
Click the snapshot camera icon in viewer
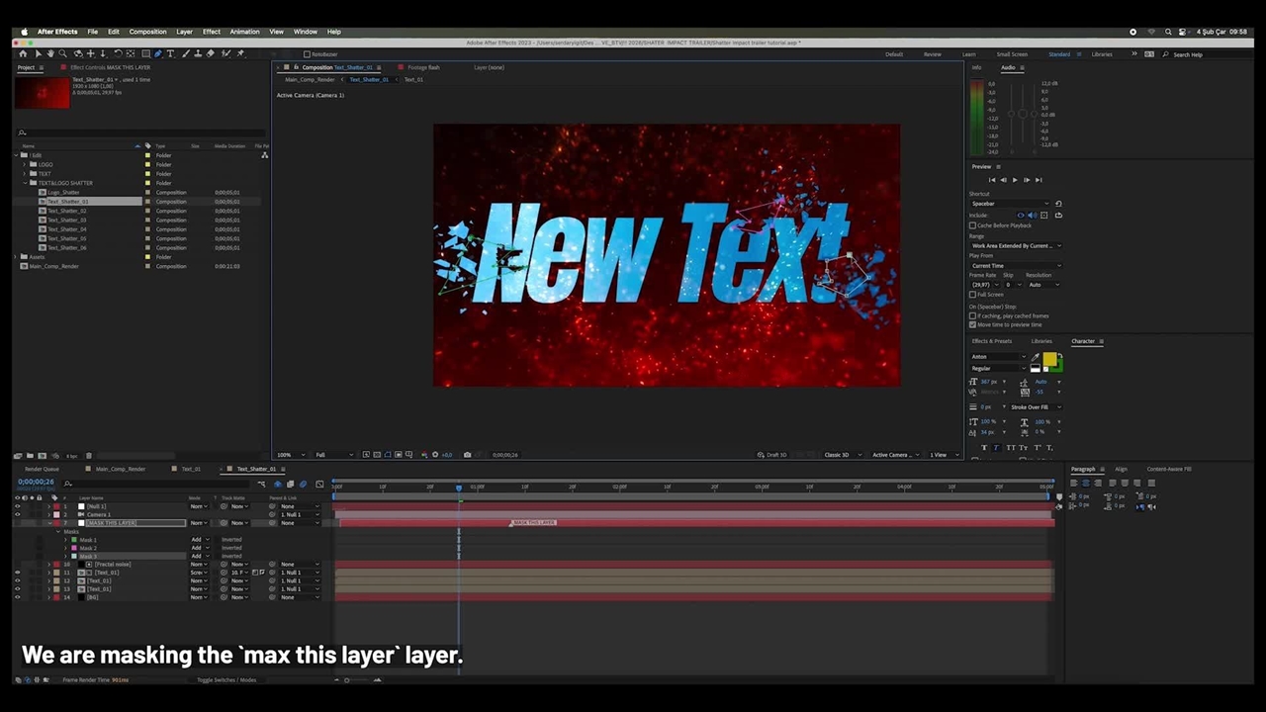coord(468,455)
